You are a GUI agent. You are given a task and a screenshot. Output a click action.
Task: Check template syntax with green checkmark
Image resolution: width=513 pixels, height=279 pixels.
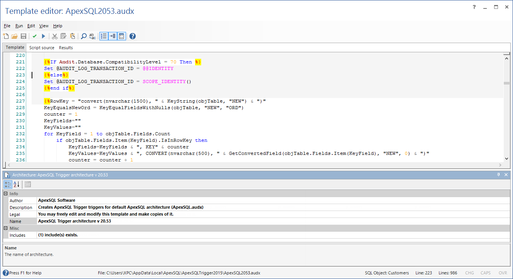35,36
